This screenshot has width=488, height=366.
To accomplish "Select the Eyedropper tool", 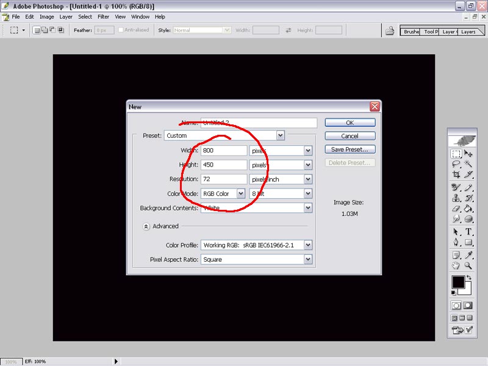I will (x=468, y=255).
